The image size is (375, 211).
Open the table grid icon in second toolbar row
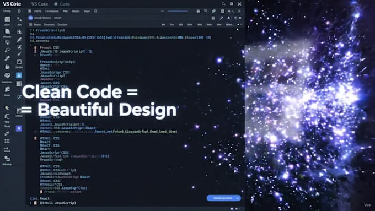[x=213, y=18]
